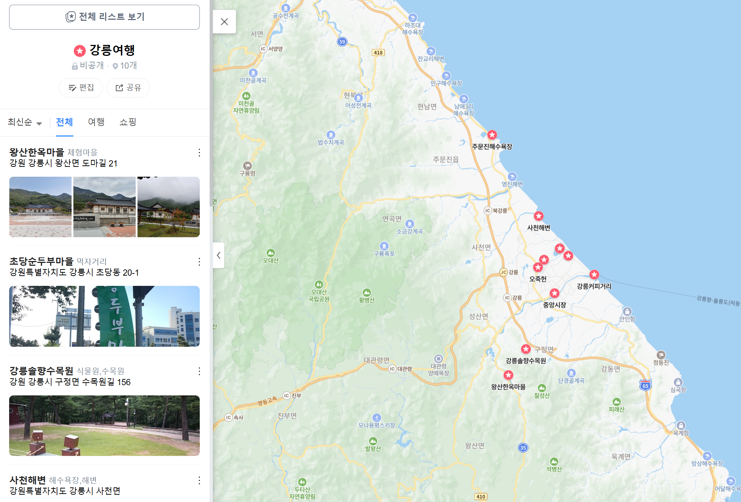This screenshot has height=502, width=741.
Task: View second 왕산한옥마을 photo thumbnail
Action: point(104,207)
